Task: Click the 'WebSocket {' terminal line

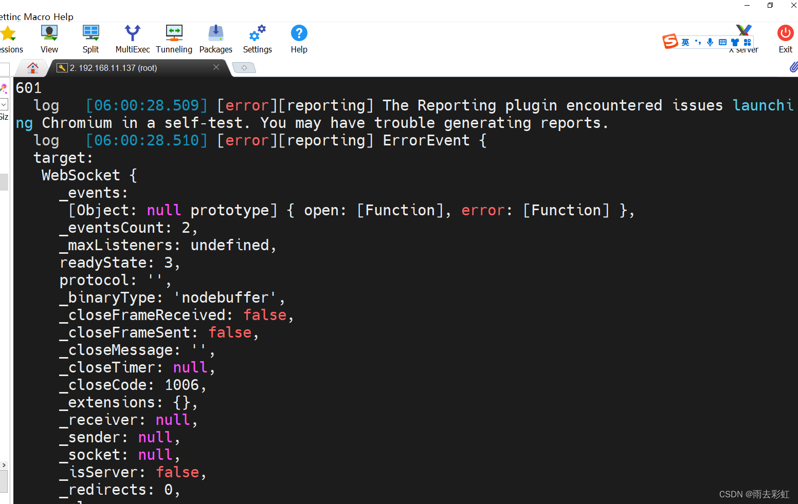Action: [x=89, y=175]
